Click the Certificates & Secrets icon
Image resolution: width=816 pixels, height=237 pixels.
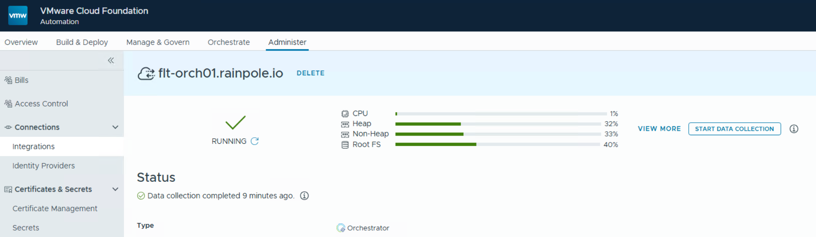pyautogui.click(x=8, y=189)
